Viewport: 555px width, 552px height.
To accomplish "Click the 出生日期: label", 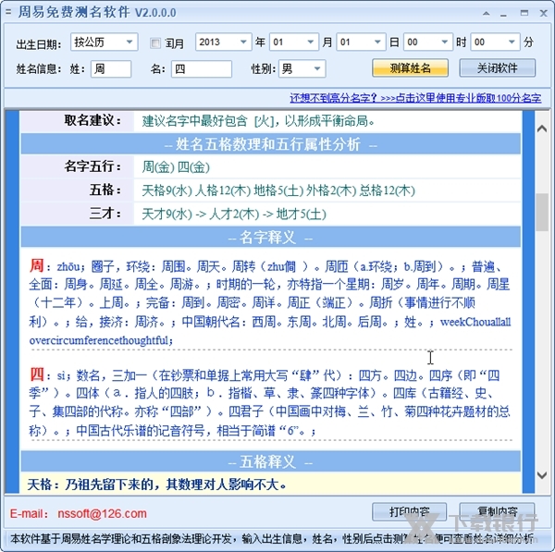I will tap(39, 44).
